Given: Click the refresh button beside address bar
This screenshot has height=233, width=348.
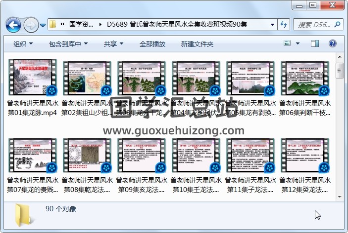Looking at the screenshot, I should pyautogui.click(x=284, y=24).
